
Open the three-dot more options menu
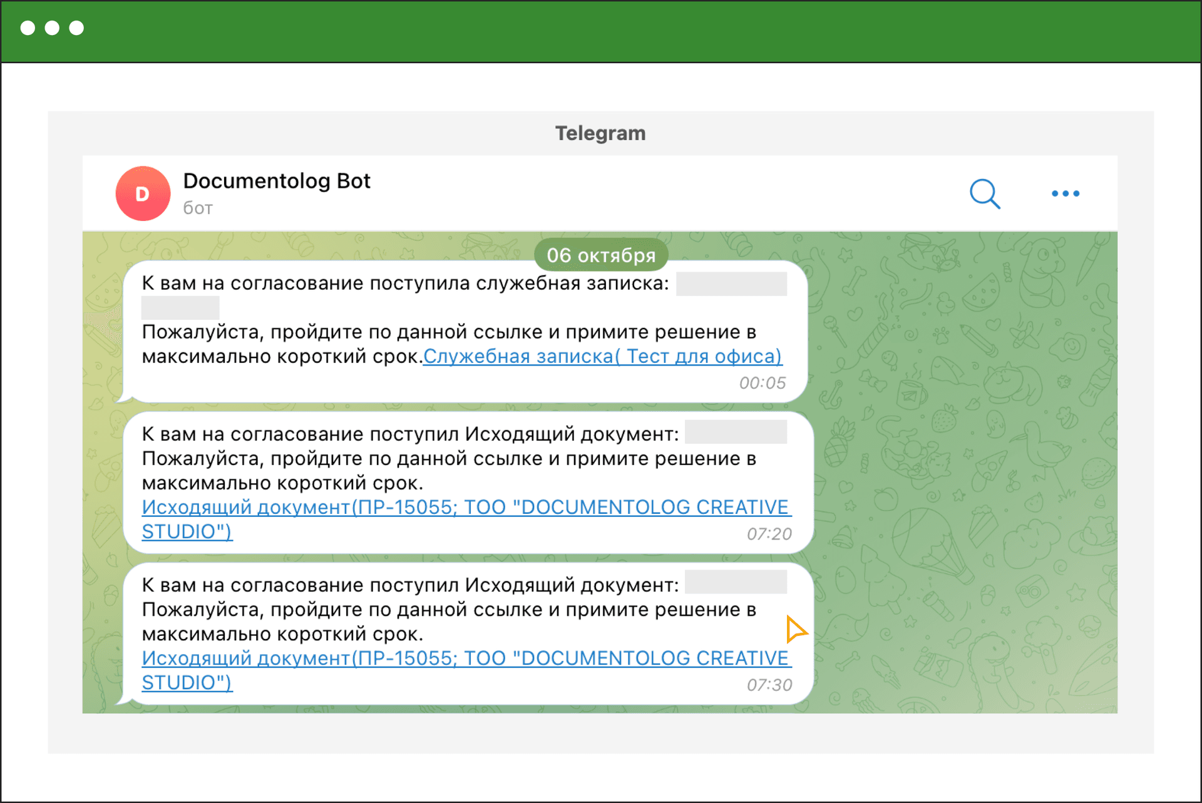point(1065,193)
